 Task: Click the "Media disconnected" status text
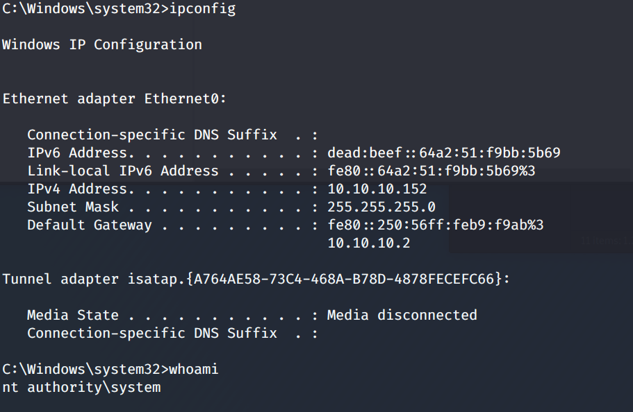click(x=402, y=315)
